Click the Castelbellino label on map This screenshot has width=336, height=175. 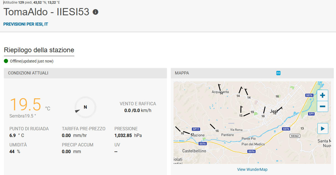pos(194,151)
